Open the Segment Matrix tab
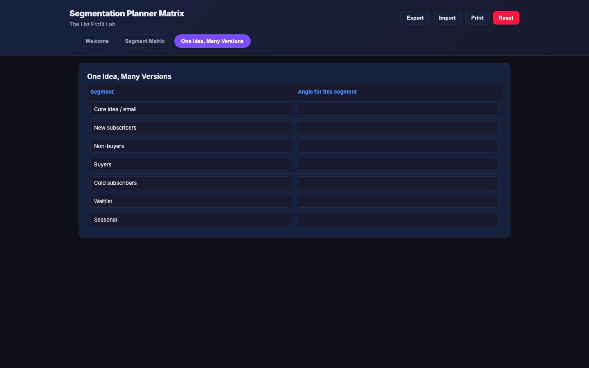 point(145,41)
